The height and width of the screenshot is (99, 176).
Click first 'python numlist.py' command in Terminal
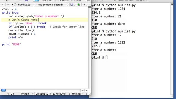tap(120, 5)
